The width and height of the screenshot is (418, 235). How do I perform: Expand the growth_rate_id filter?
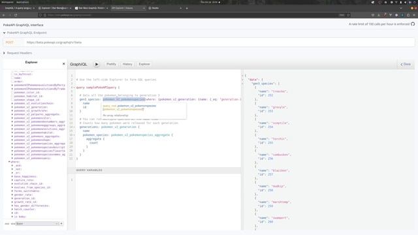point(12,202)
